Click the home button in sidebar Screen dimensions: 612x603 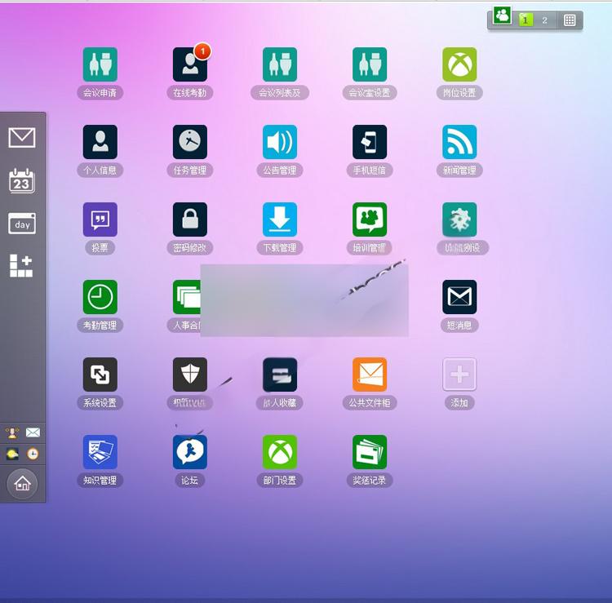tap(22, 484)
